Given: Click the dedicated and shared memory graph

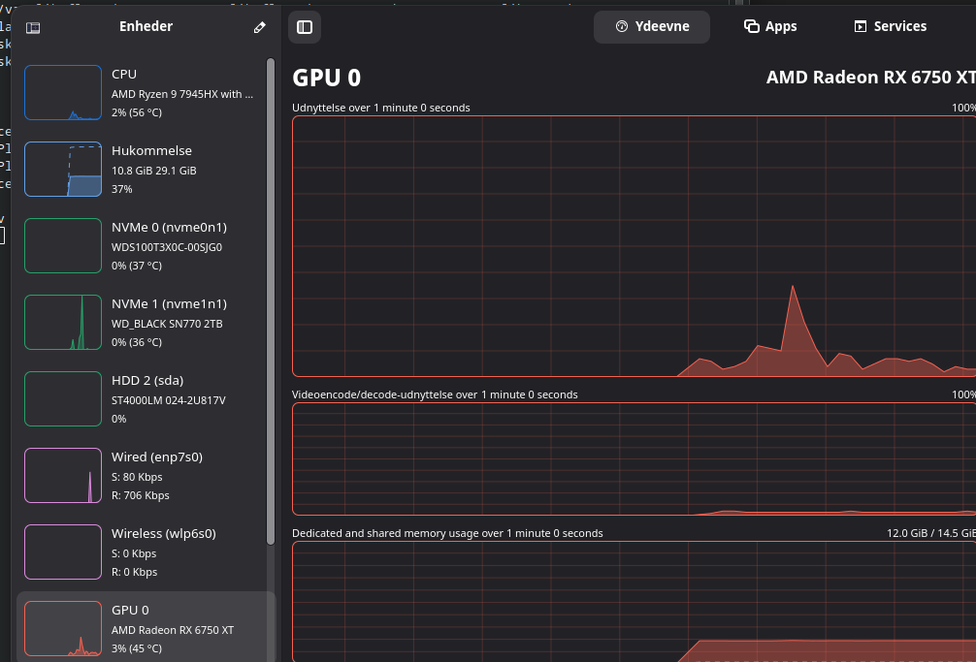Looking at the screenshot, I should pyautogui.click(x=634, y=601).
